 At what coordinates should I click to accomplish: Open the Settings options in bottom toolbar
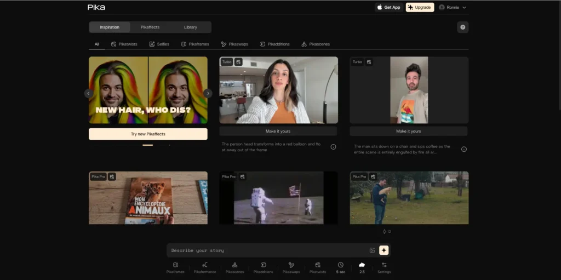pos(384,267)
